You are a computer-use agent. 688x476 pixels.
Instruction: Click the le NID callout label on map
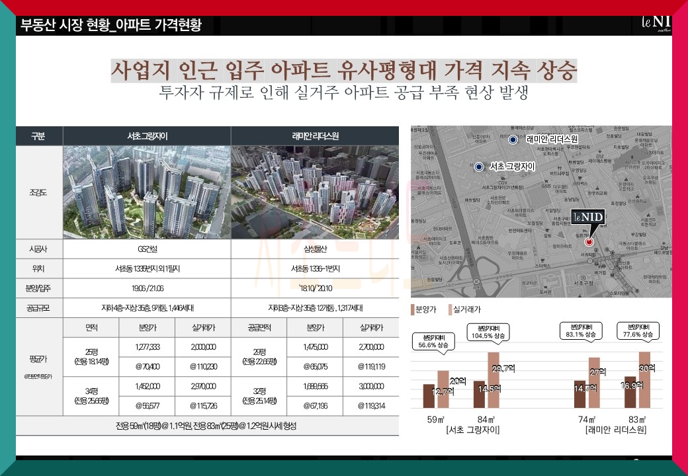pyautogui.click(x=588, y=217)
